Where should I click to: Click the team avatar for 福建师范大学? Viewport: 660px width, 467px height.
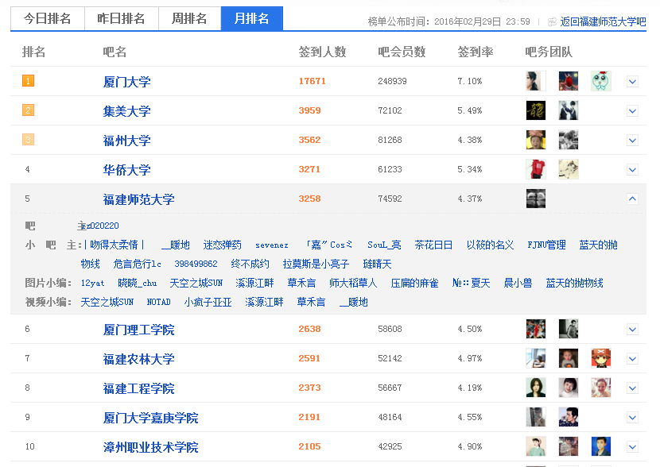coord(536,199)
